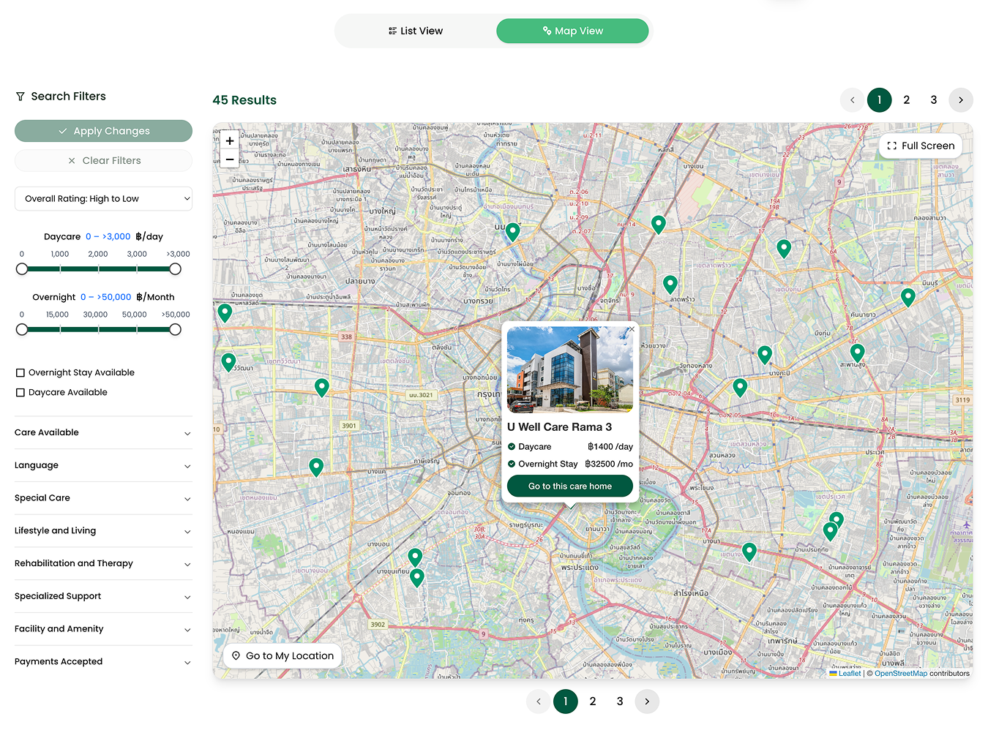Screen dimensions: 988x741
Task: Click the previous page arrow below the map
Action: (x=539, y=701)
